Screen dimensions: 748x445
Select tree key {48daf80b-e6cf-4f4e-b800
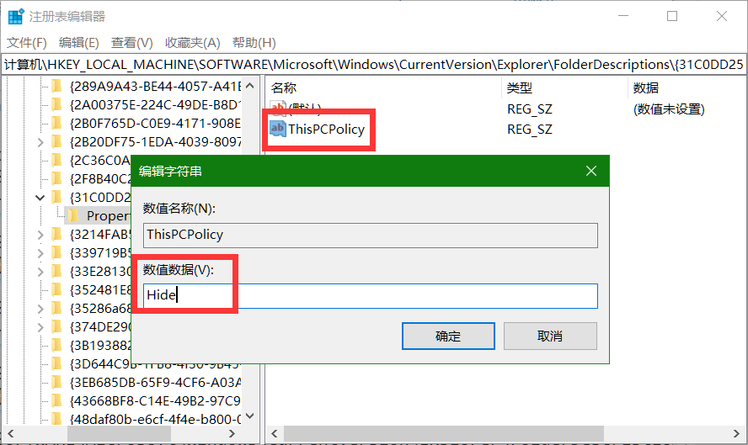tap(156, 420)
